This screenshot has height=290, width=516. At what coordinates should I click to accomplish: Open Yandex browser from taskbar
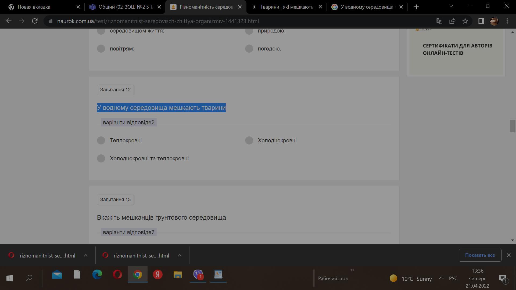pyautogui.click(x=158, y=274)
